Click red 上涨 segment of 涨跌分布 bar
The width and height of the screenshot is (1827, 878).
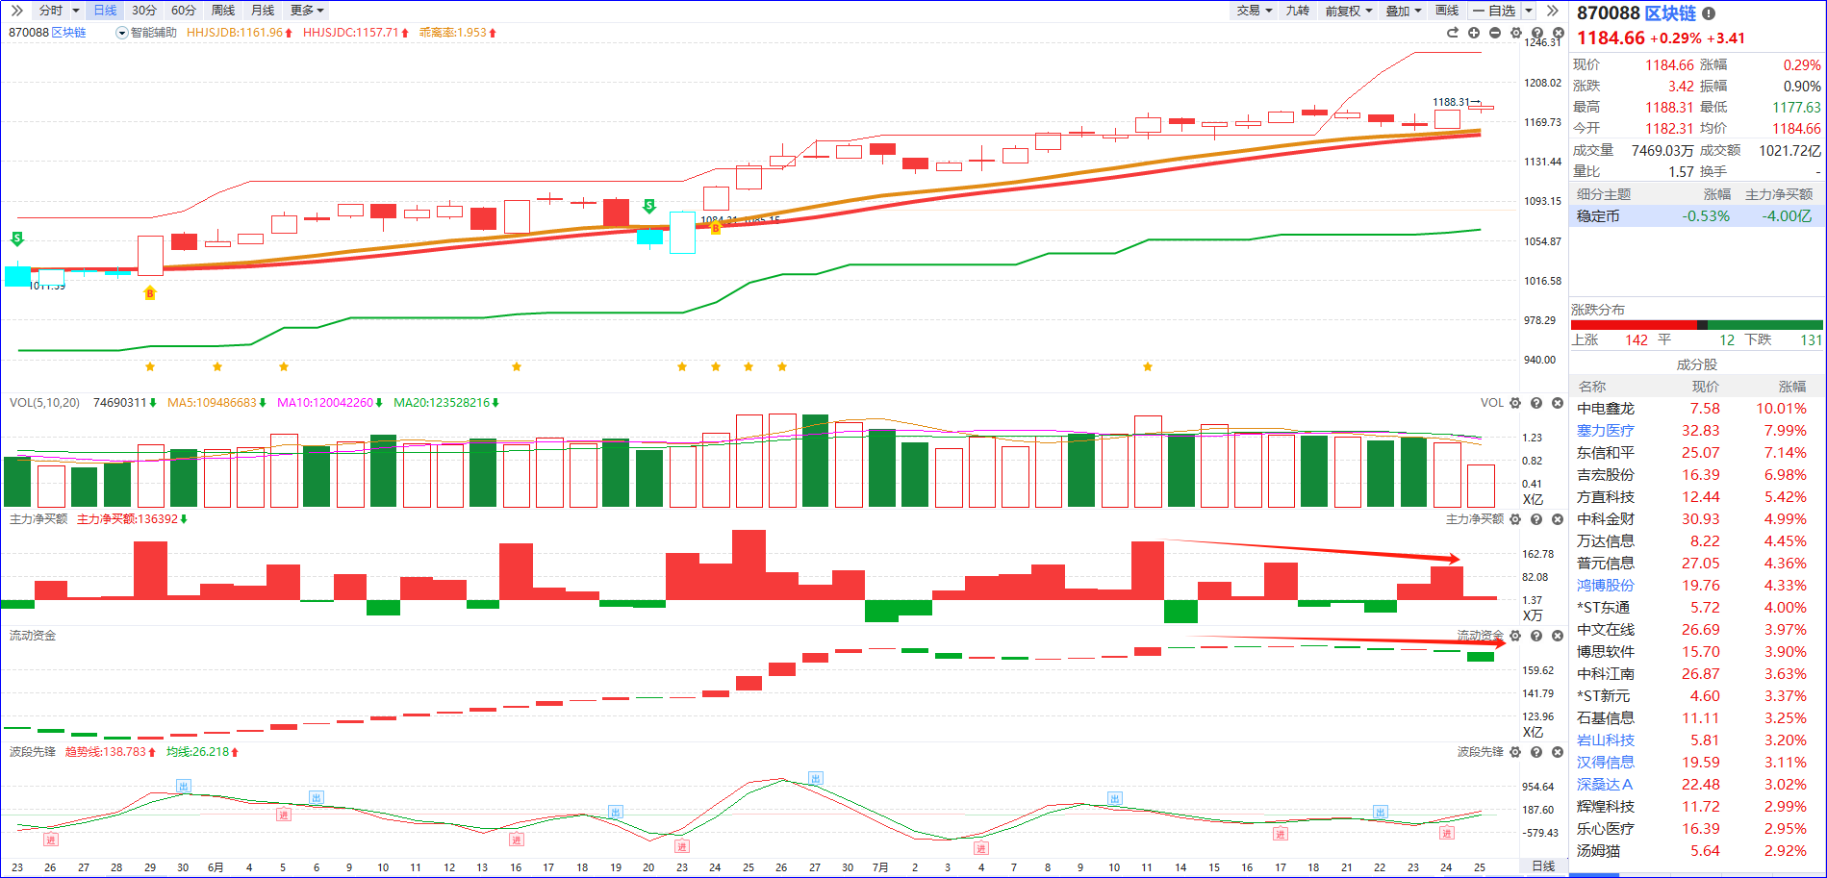click(x=1634, y=325)
